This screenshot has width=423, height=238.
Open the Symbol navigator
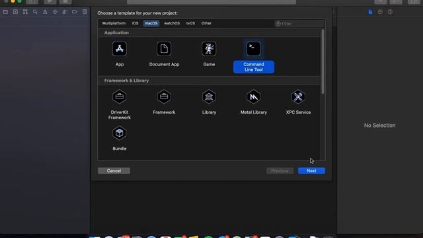click(x=25, y=12)
